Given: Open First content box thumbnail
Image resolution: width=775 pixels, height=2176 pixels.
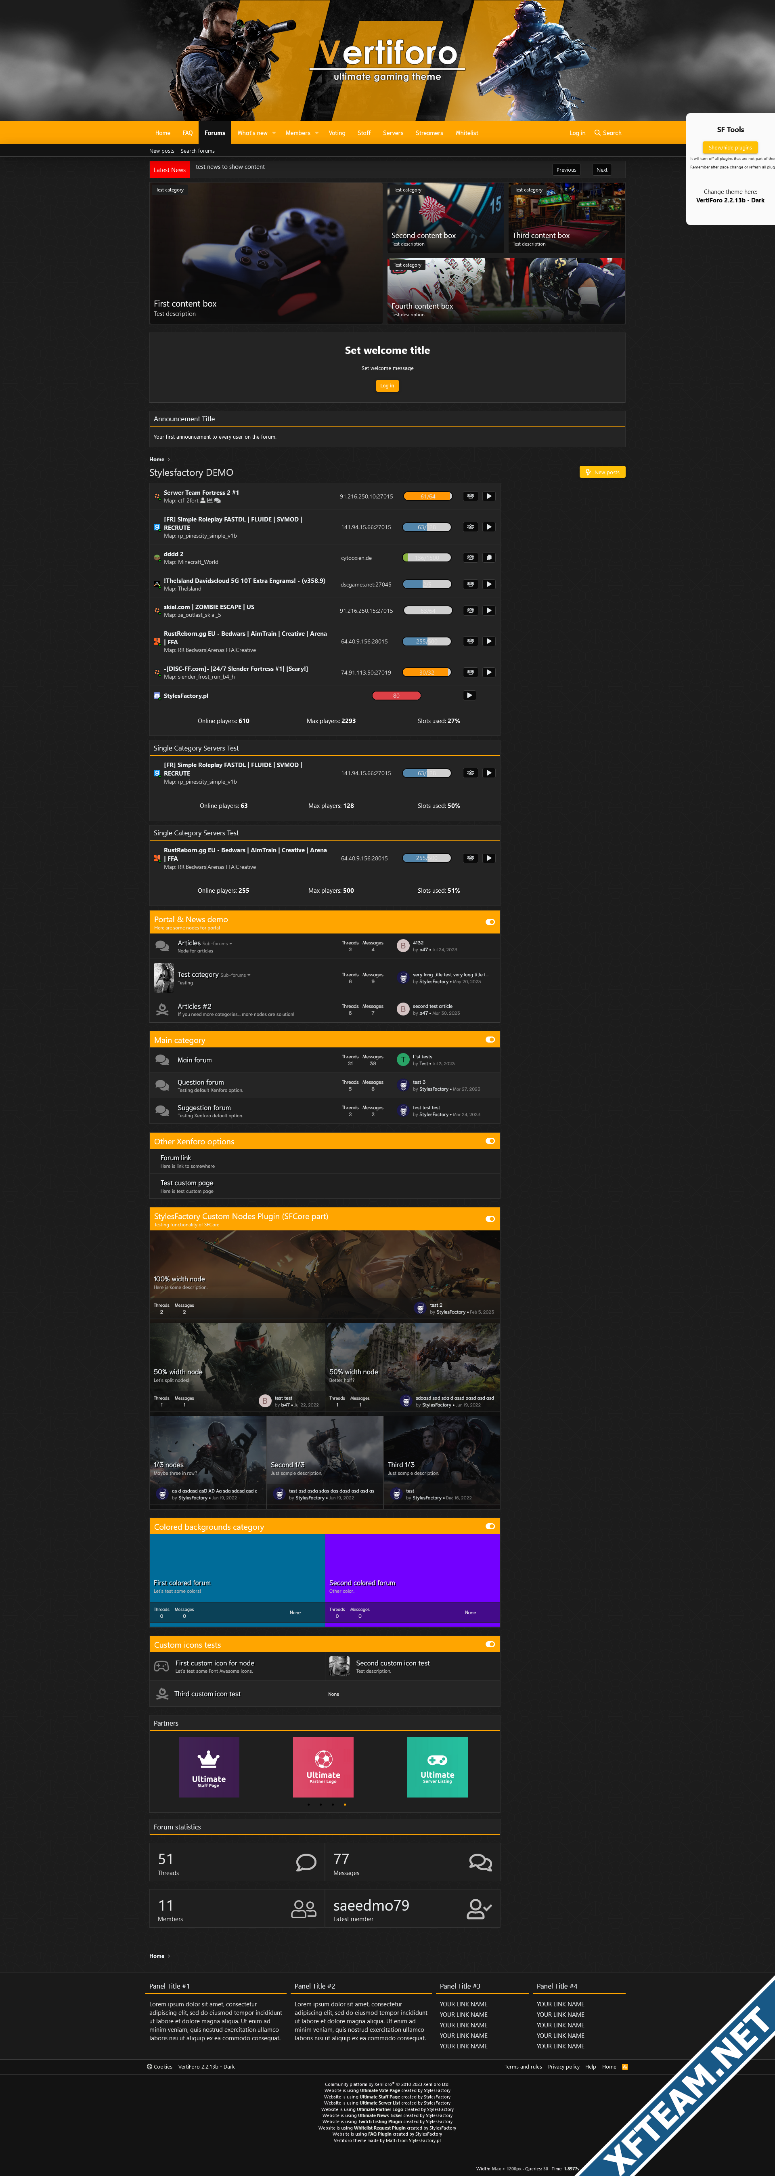Looking at the screenshot, I should pos(266,252).
